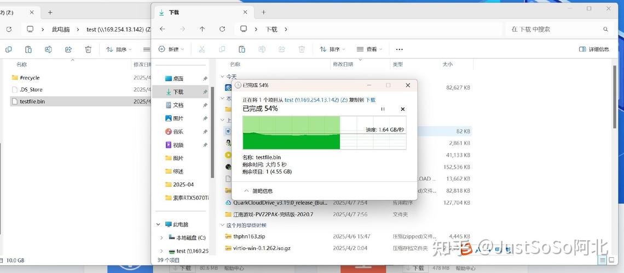Click the copy icon in 下载 toolbar
The width and height of the screenshot is (624, 273).
coord(222,49)
